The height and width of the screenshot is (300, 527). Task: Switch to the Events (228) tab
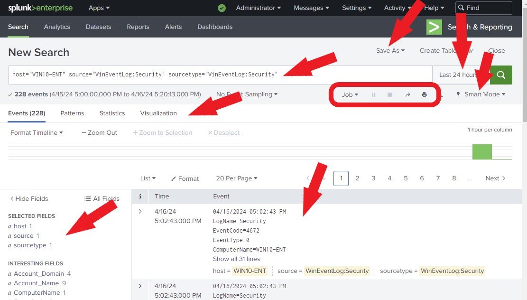click(27, 113)
